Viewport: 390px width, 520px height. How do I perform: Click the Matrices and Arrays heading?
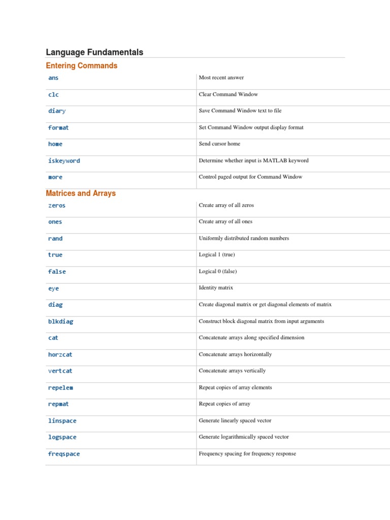[x=81, y=193]
